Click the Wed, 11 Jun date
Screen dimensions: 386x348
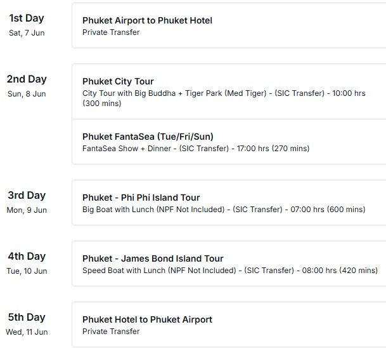click(27, 331)
